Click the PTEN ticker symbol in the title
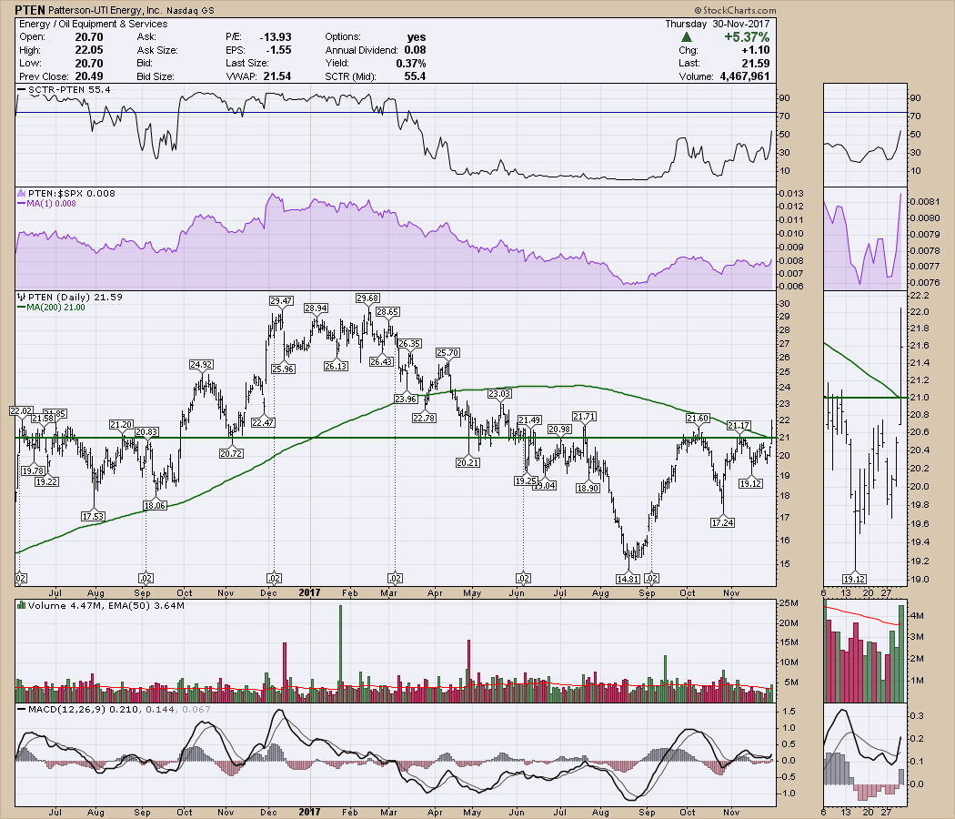 [x=29, y=10]
